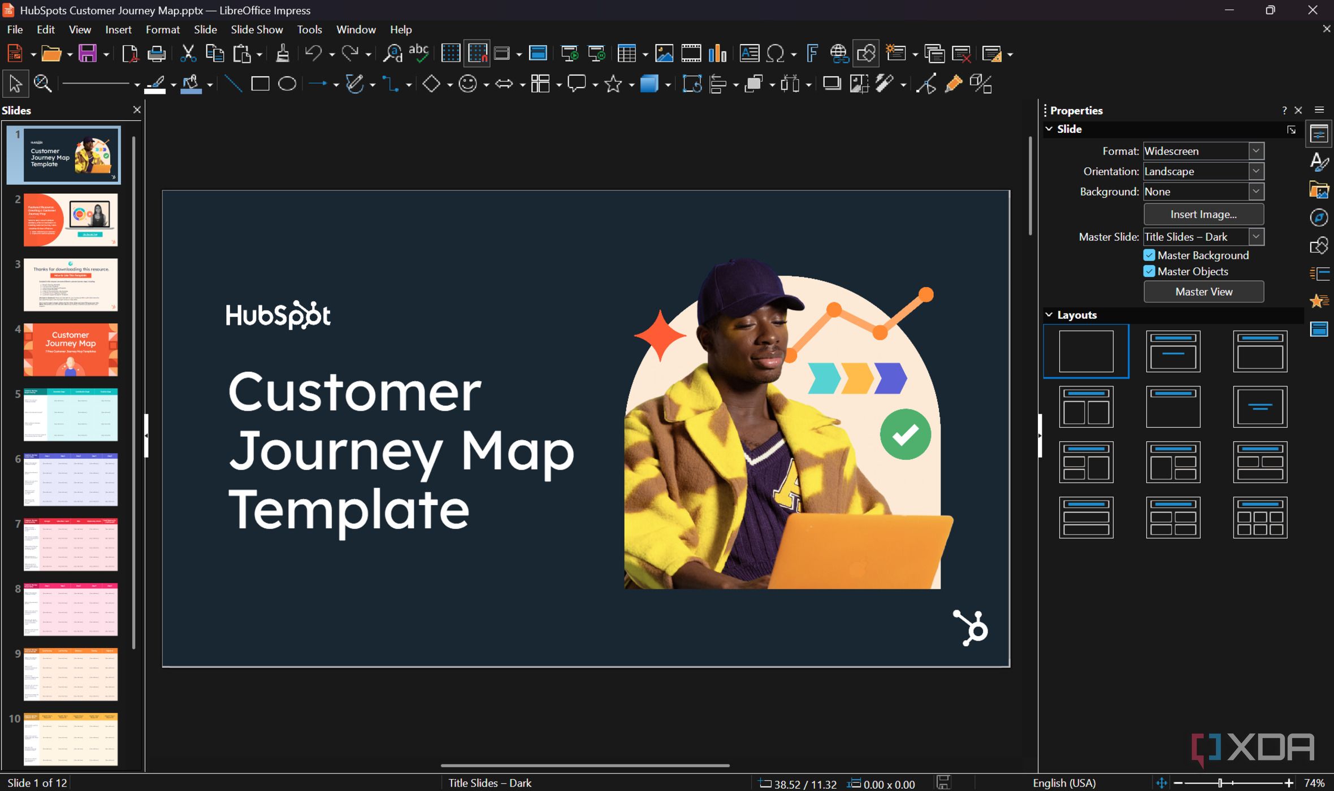Viewport: 1334px width, 791px height.
Task: Uncheck the Master Objects checkbox
Action: click(1149, 271)
